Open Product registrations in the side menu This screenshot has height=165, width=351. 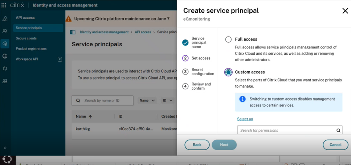(31, 49)
